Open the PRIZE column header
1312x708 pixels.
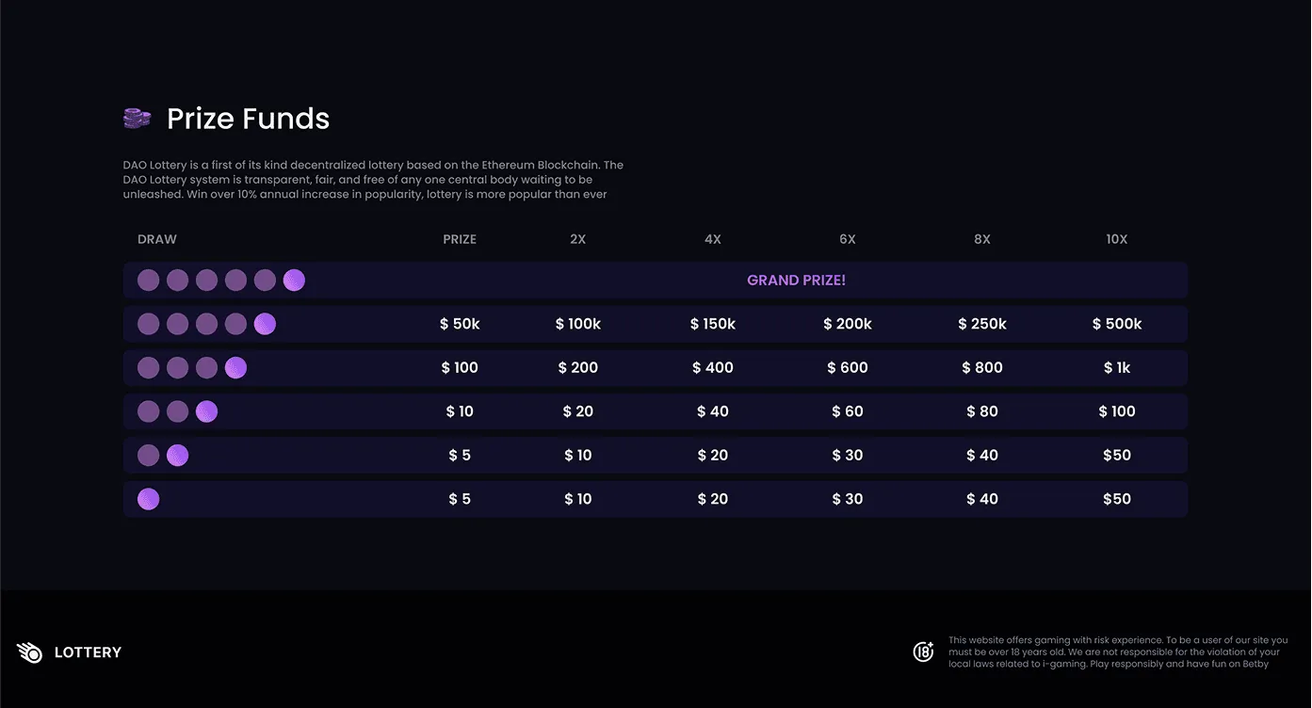tap(459, 238)
